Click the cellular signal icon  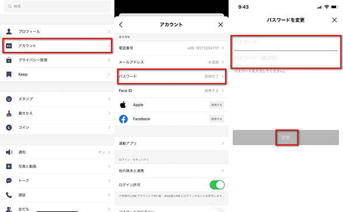click(320, 7)
